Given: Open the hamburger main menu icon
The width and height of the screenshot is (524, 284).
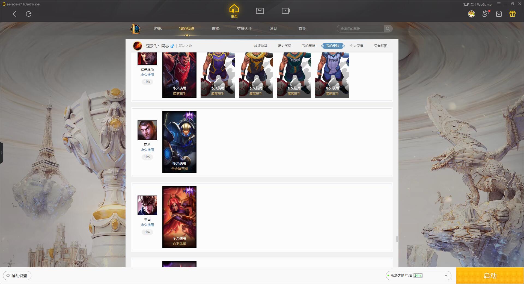Looking at the screenshot, I should point(499,4).
